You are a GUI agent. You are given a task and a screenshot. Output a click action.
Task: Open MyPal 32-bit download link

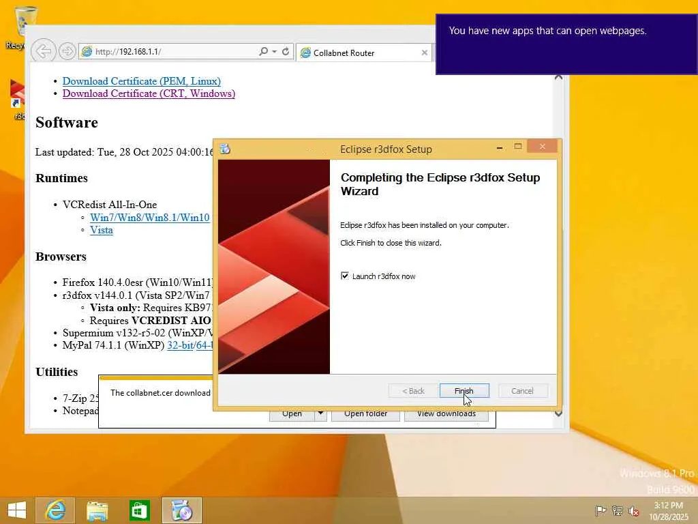[x=180, y=345]
